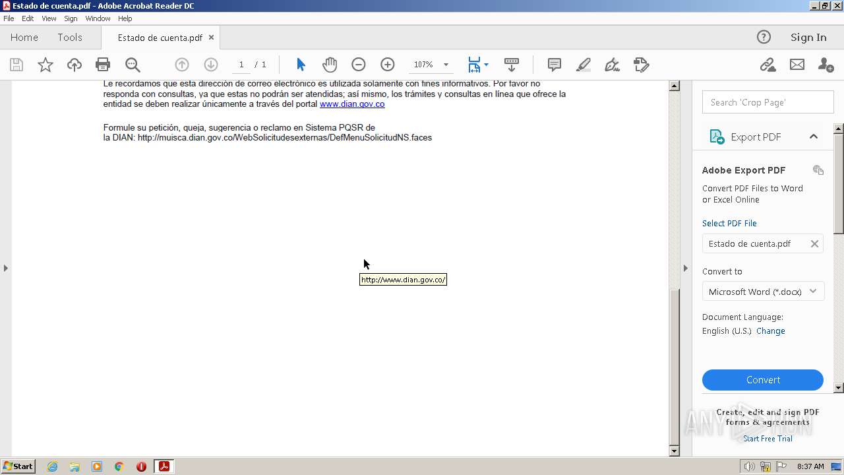Switch to the Tools tab

tap(70, 37)
